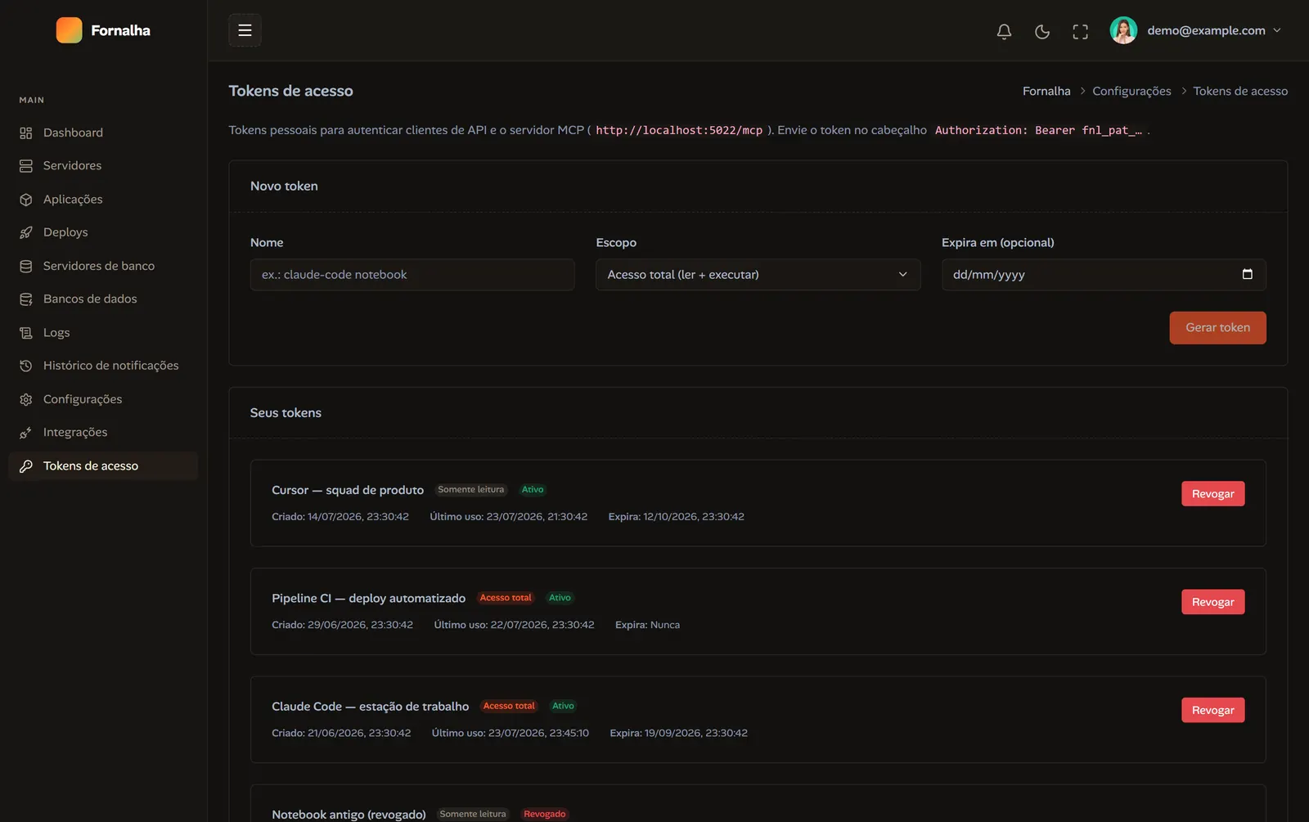1309x822 pixels.
Task: Click the Aplicações cube icon
Action: (x=26, y=200)
